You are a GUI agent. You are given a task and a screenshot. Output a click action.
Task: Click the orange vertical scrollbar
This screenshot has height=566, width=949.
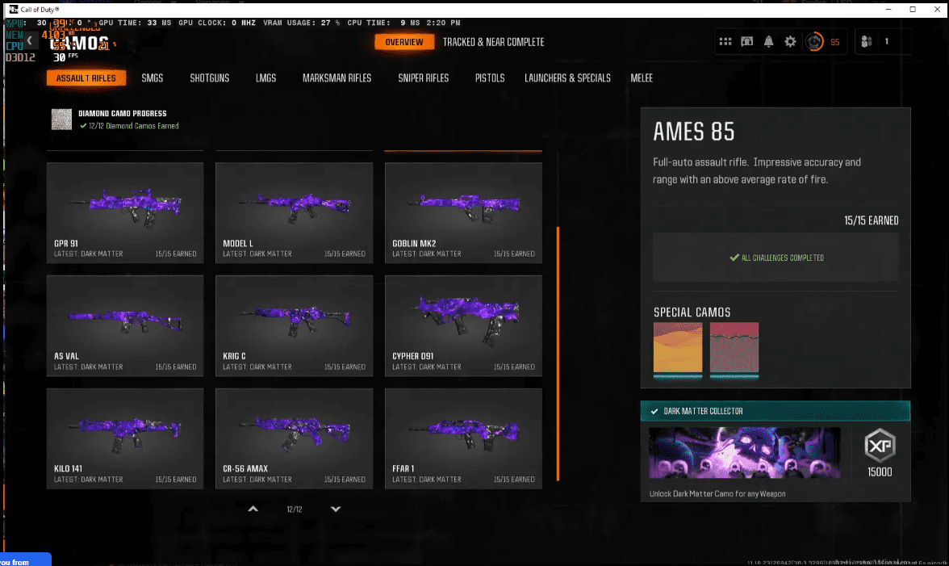point(558,352)
